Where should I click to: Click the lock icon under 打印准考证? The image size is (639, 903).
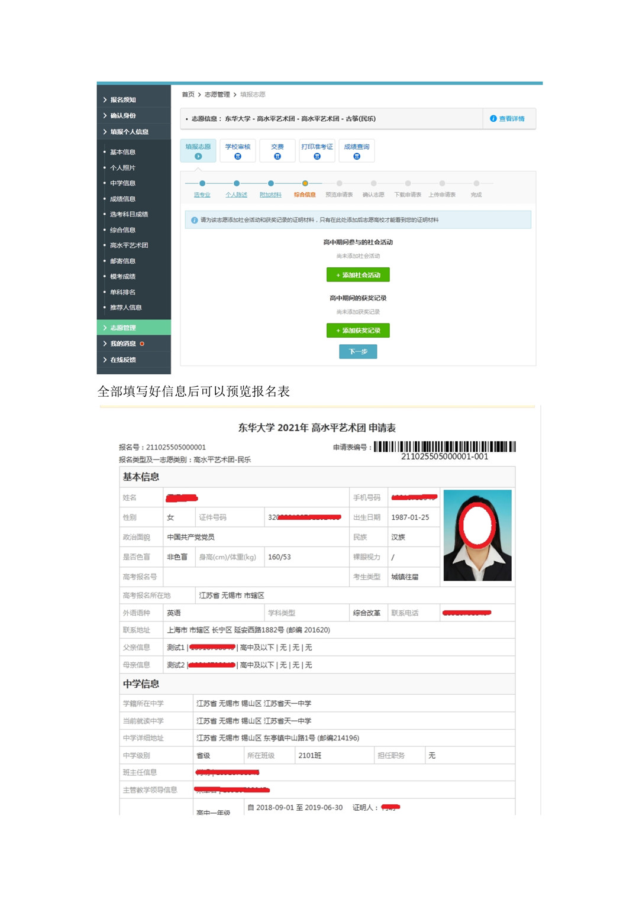[x=317, y=157]
